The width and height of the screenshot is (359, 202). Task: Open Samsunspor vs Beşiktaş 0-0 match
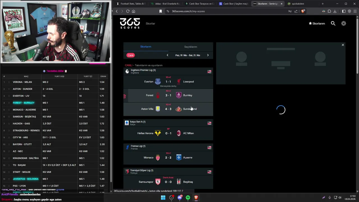[x=168, y=182]
